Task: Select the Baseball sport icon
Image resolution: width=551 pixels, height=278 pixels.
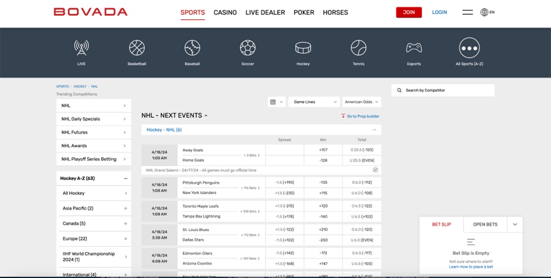Action: (192, 48)
